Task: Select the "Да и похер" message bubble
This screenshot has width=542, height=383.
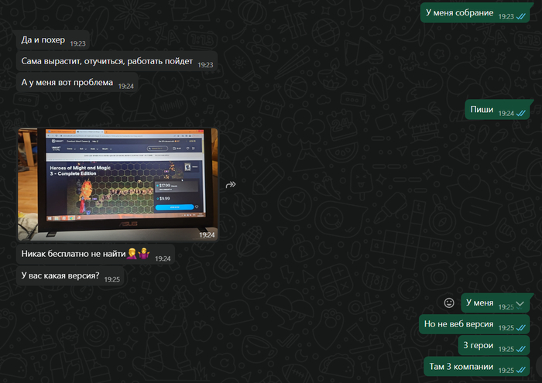Action: coord(43,43)
